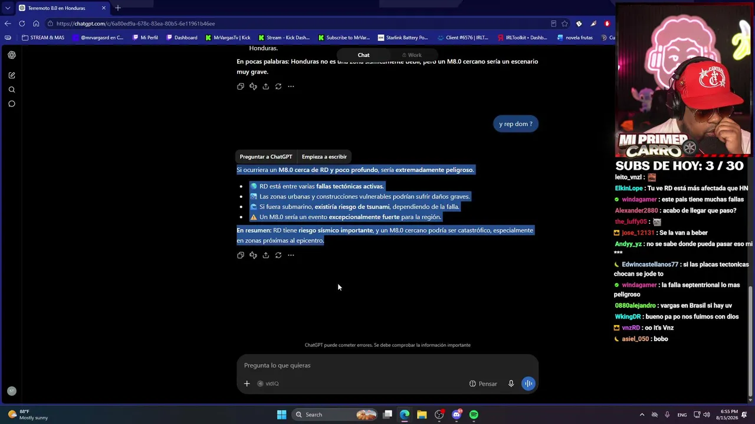This screenshot has height=424, width=755.
Task: Go back with the browser back arrow
Action: [x=8, y=24]
